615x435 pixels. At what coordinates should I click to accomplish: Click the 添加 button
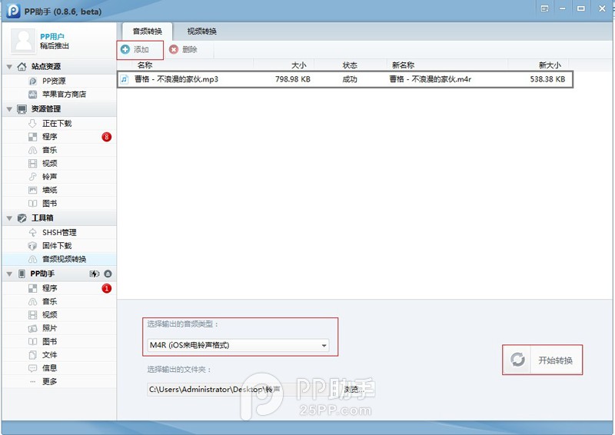click(140, 50)
